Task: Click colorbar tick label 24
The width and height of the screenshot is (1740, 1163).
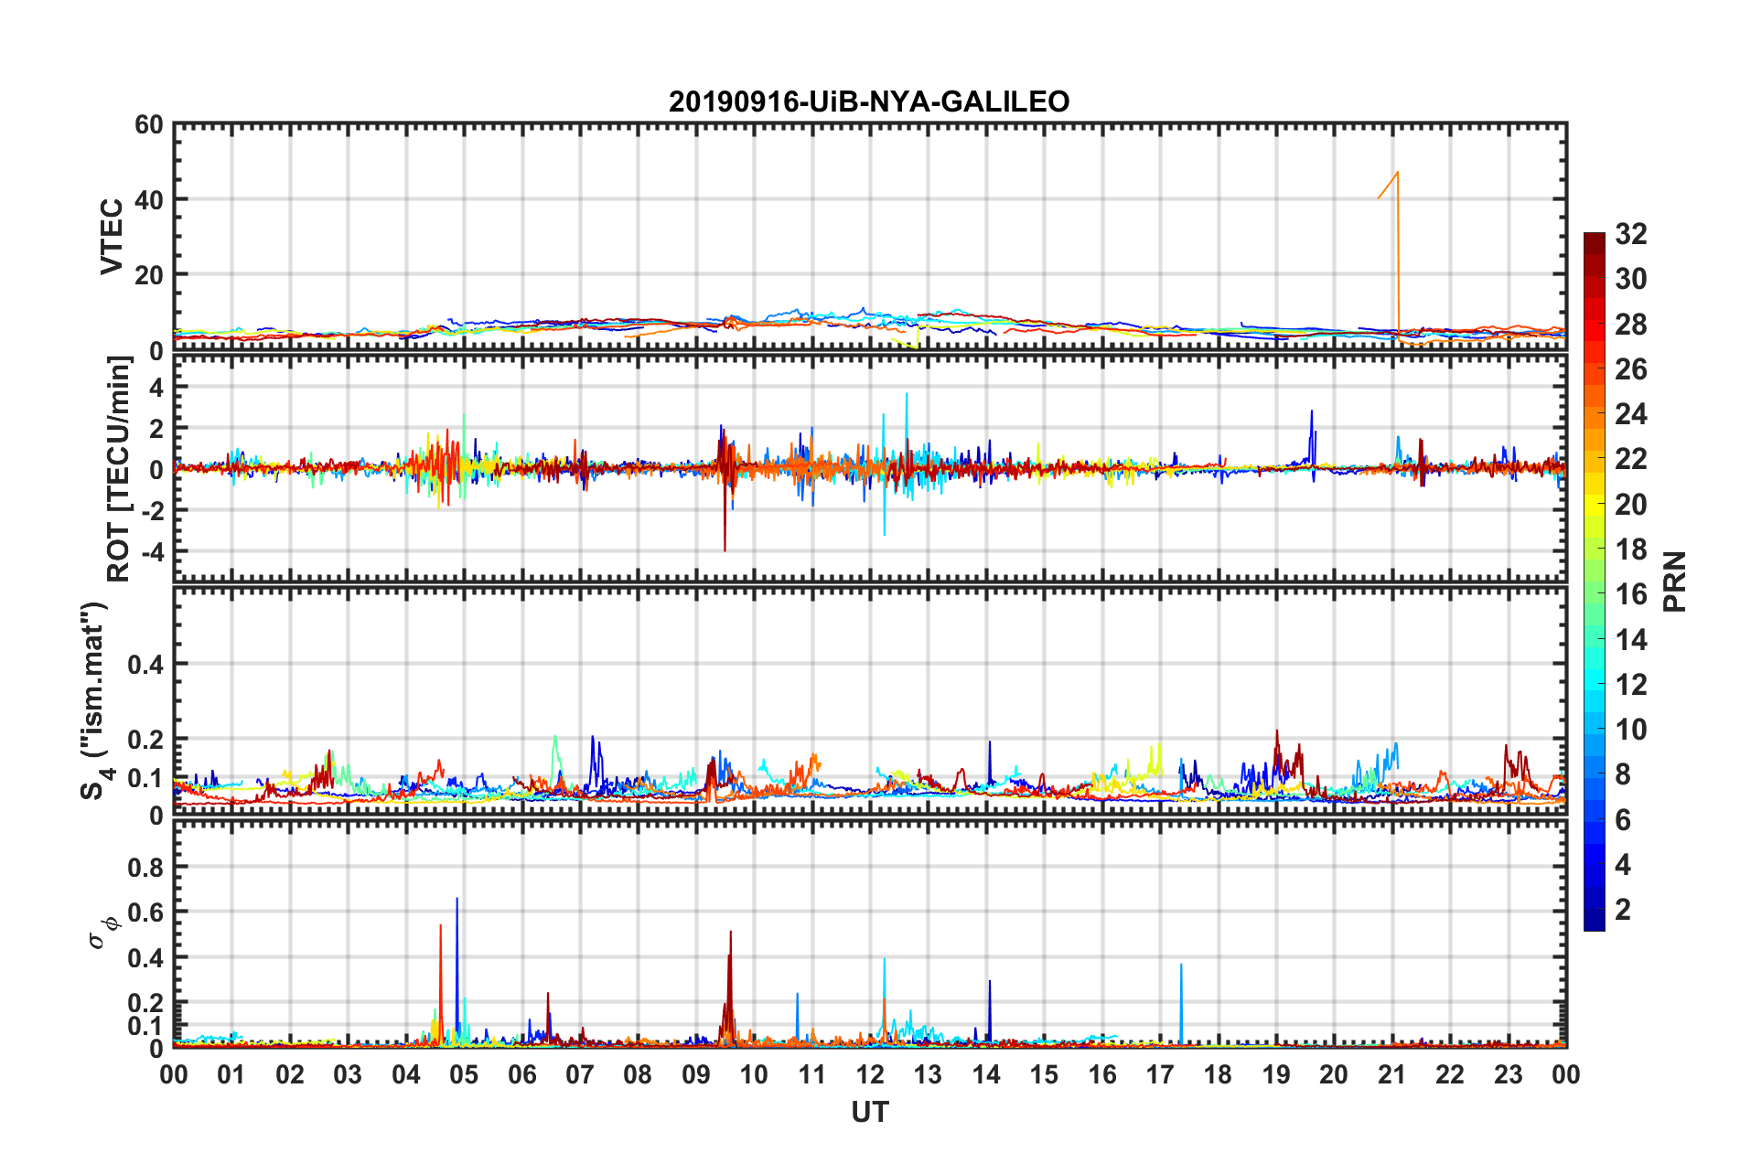Action: tap(1631, 414)
